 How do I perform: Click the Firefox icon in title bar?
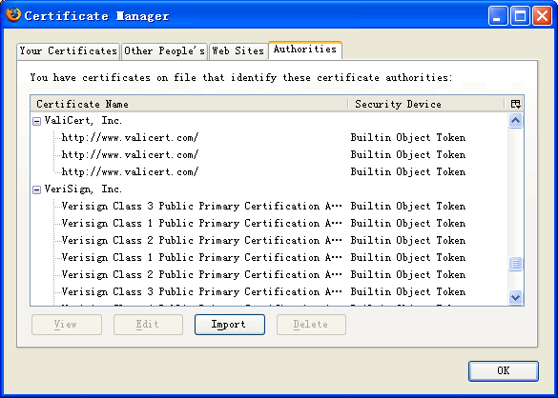coord(13,15)
